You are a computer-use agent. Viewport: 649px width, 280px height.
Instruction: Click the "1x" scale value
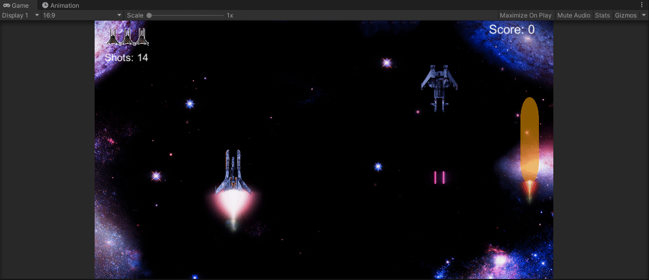(230, 15)
